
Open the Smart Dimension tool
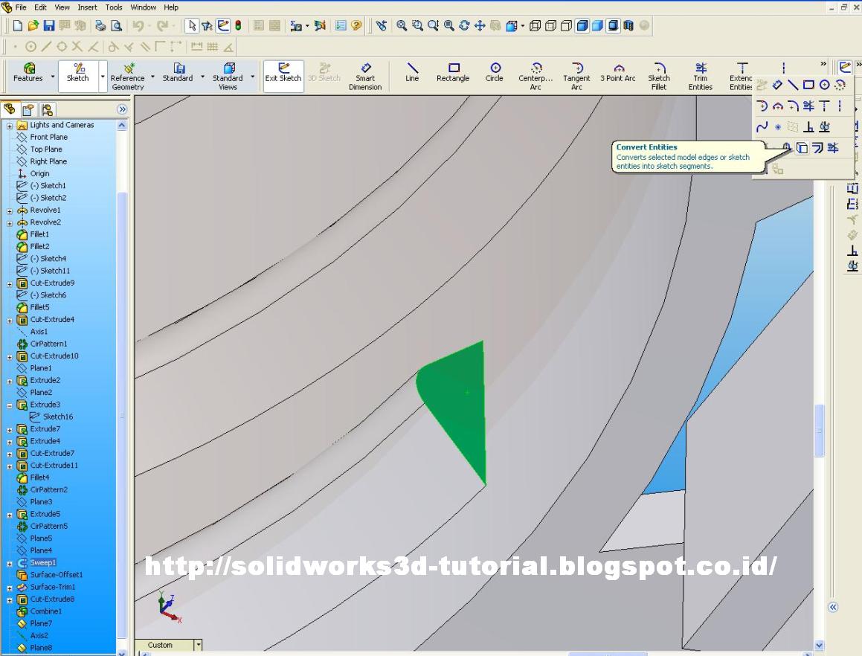pos(365,73)
